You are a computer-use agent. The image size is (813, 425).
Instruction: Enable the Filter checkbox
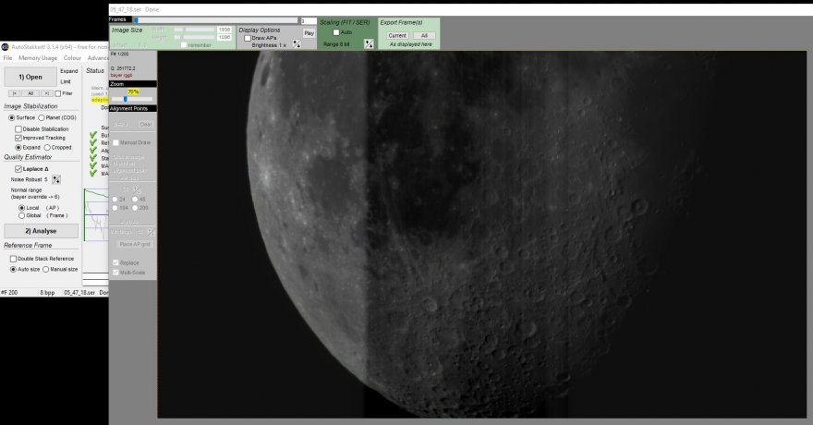pyautogui.click(x=58, y=94)
